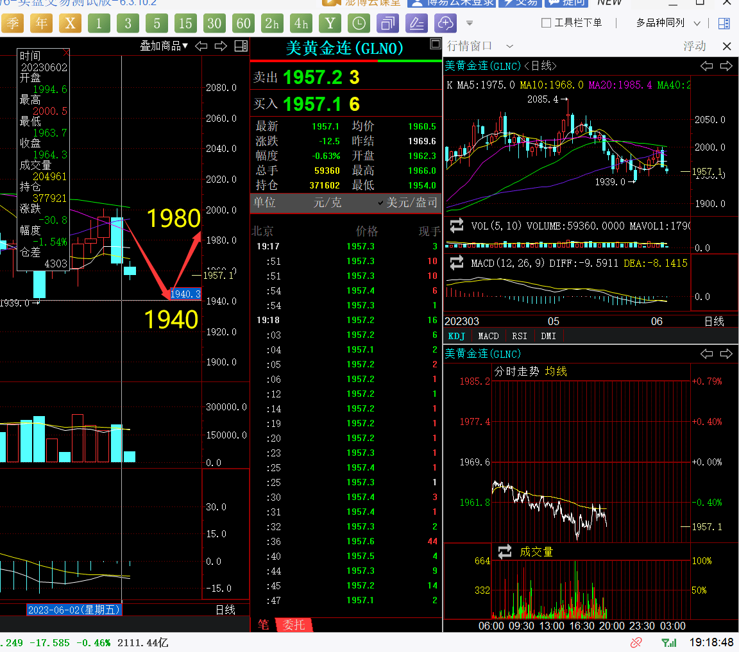Screen dimensions: 739x652
Task: Select the 元/克 unit option
Action: pos(327,203)
